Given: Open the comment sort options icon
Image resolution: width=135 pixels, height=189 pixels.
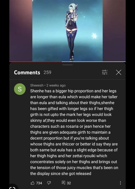Looking at the screenshot, I should pyautogui.click(x=105, y=73).
